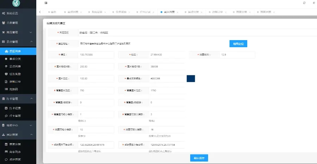Close the 商家分类 tab
317x164 pixels.
point(250,12)
